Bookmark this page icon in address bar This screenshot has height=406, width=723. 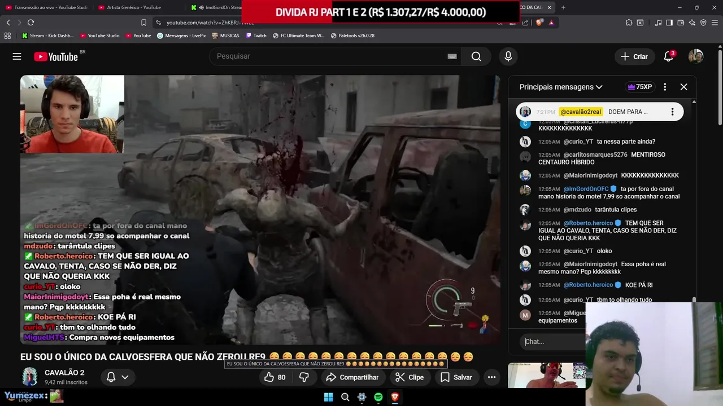[x=143, y=23]
